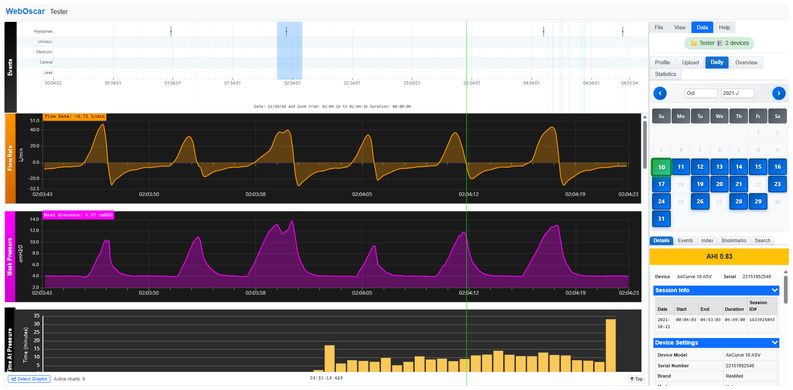
Task: Collapse the Session Info section
Action: click(774, 291)
